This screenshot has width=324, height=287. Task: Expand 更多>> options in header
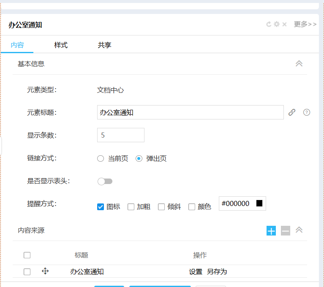coord(305,24)
